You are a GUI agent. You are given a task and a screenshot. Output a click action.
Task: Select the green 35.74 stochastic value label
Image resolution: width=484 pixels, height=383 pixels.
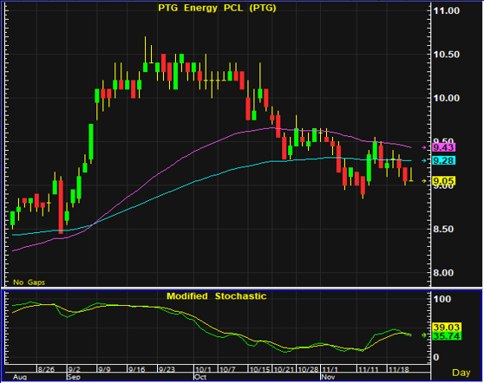pos(447,336)
